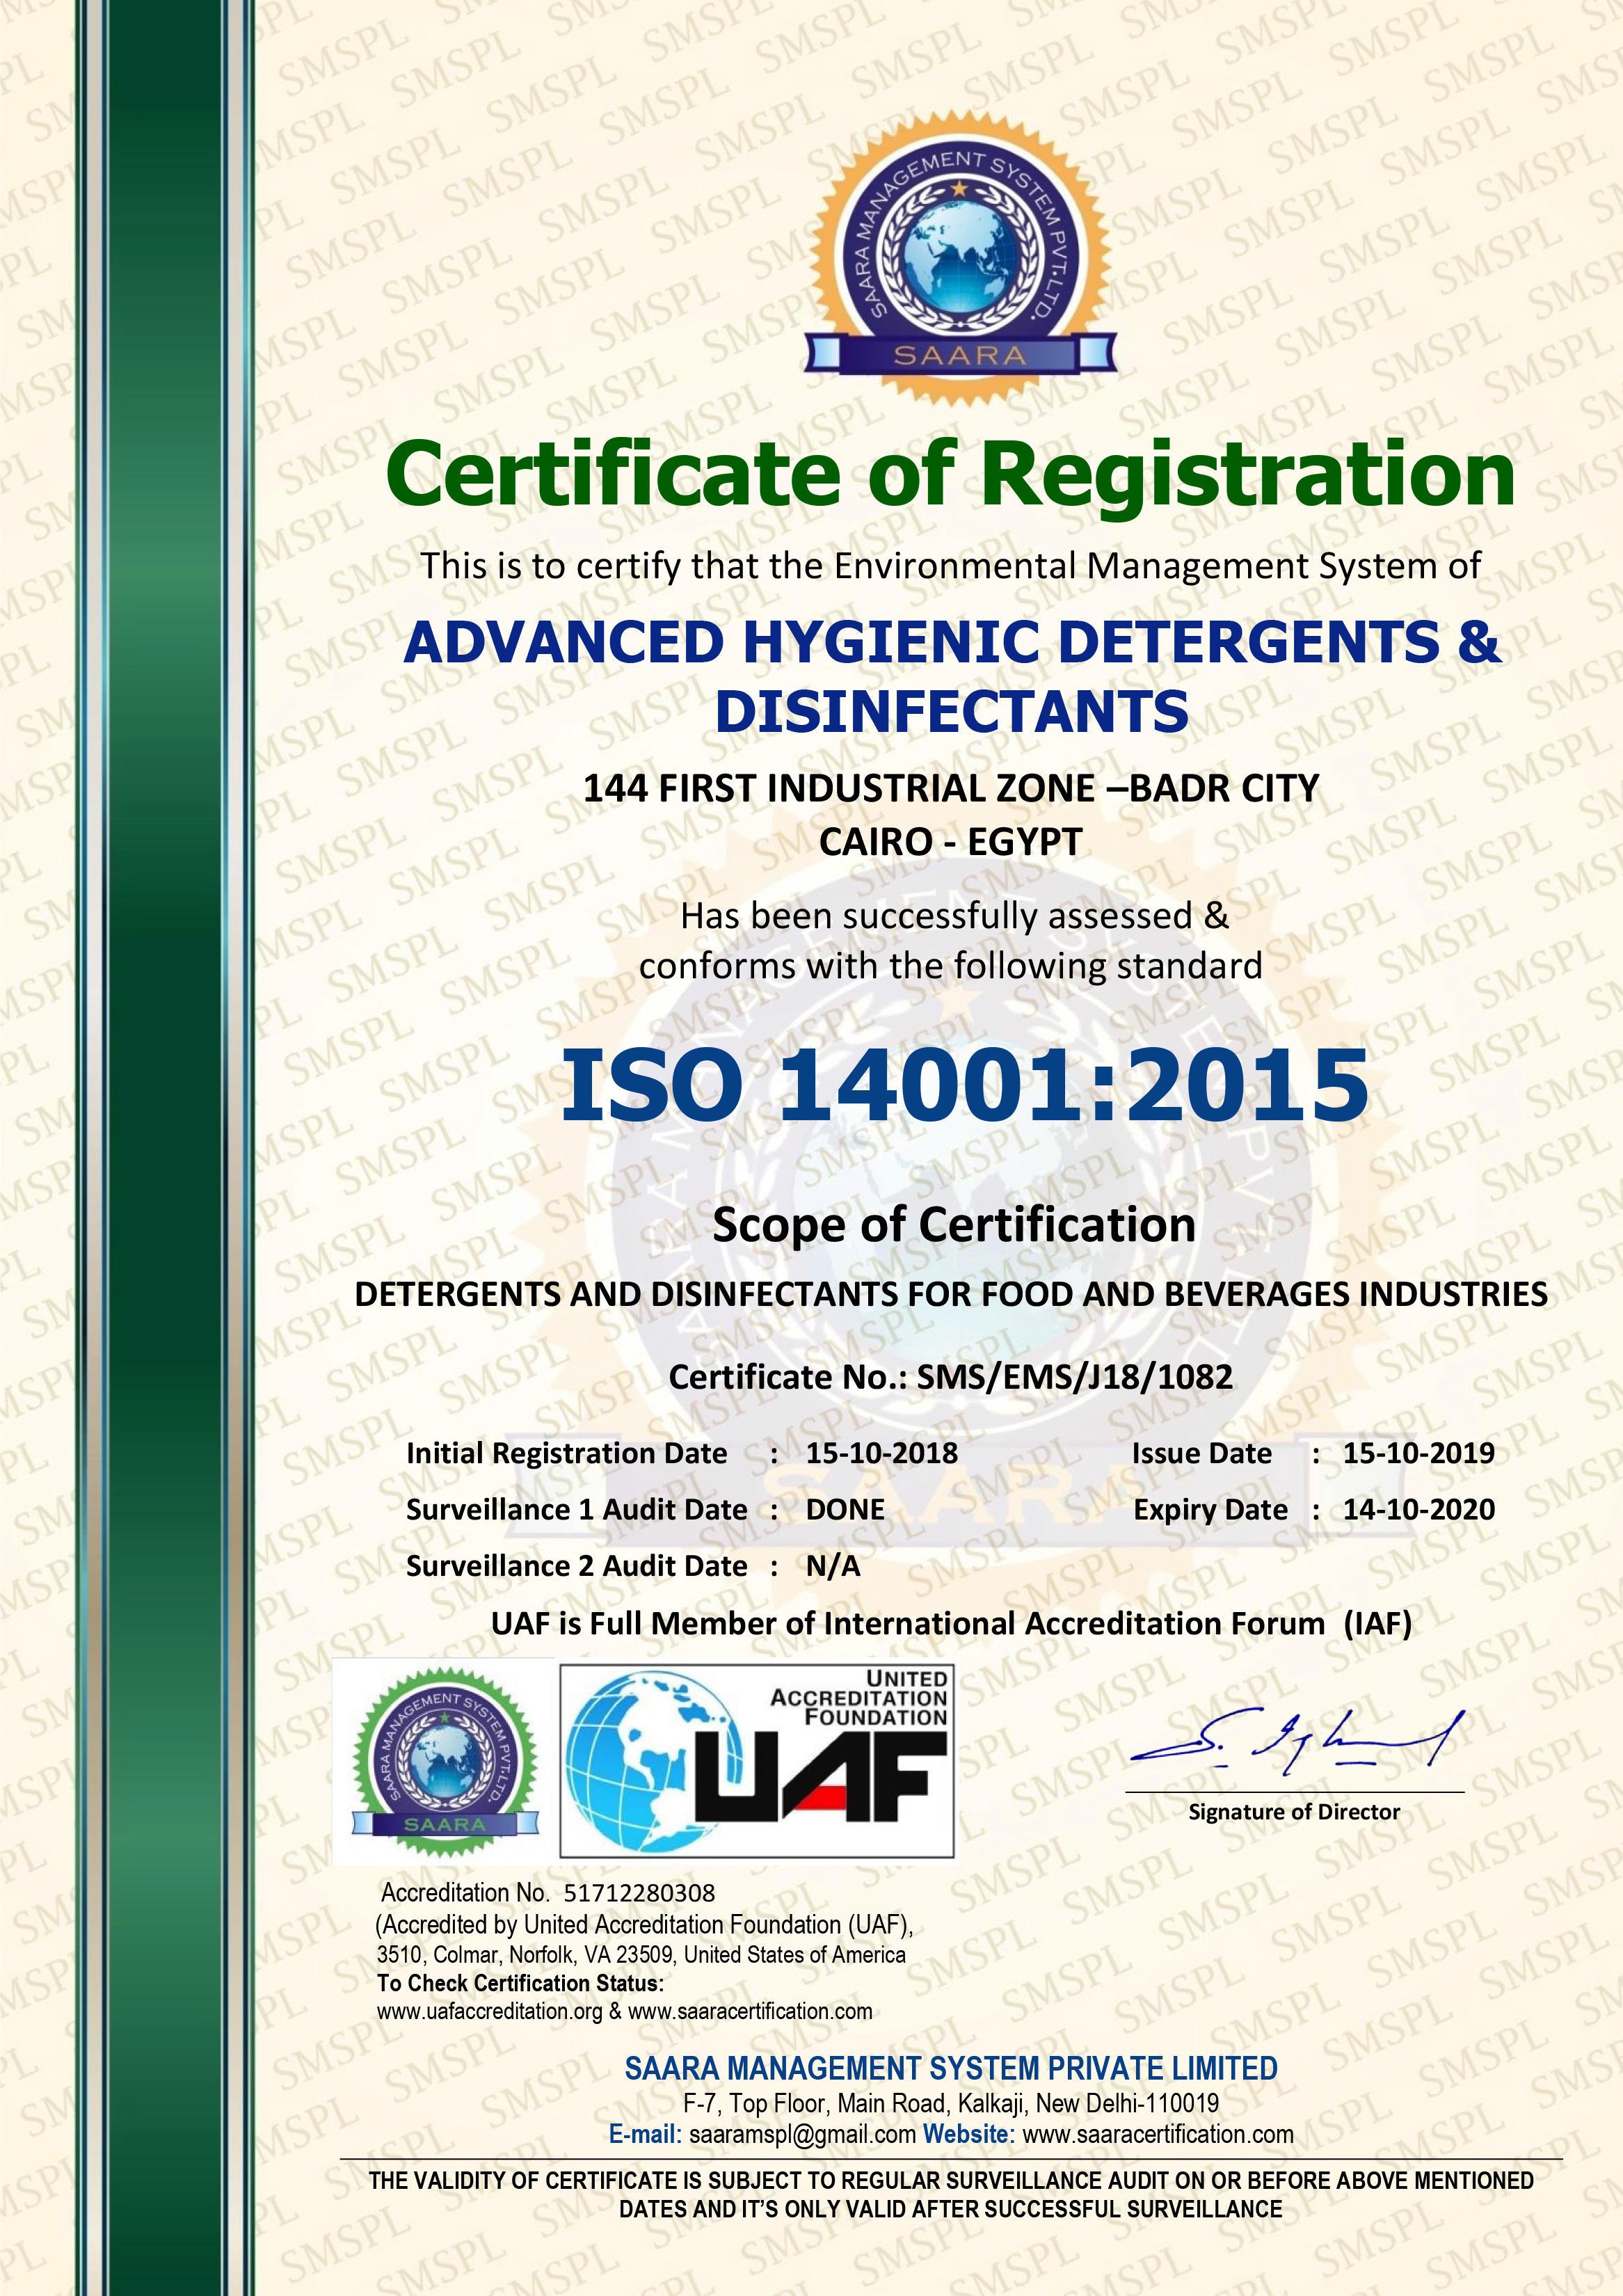Click the '3510, Colmar, Norfolk, VA 23509' address line
1623x2296 pixels.
(x=641, y=1955)
